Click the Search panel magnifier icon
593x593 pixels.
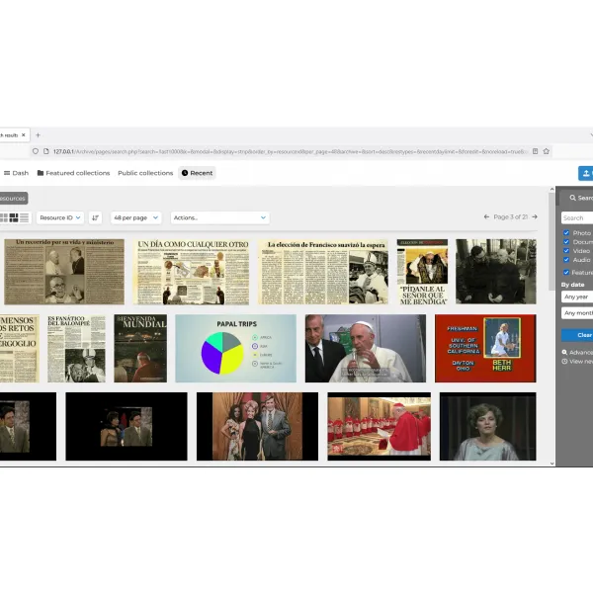(572, 198)
